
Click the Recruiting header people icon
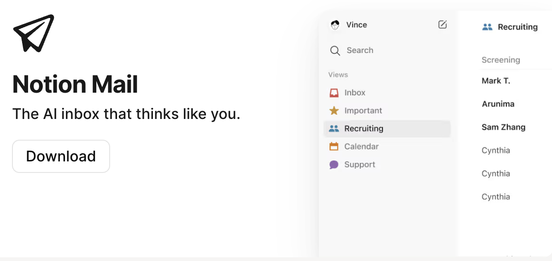(x=487, y=27)
